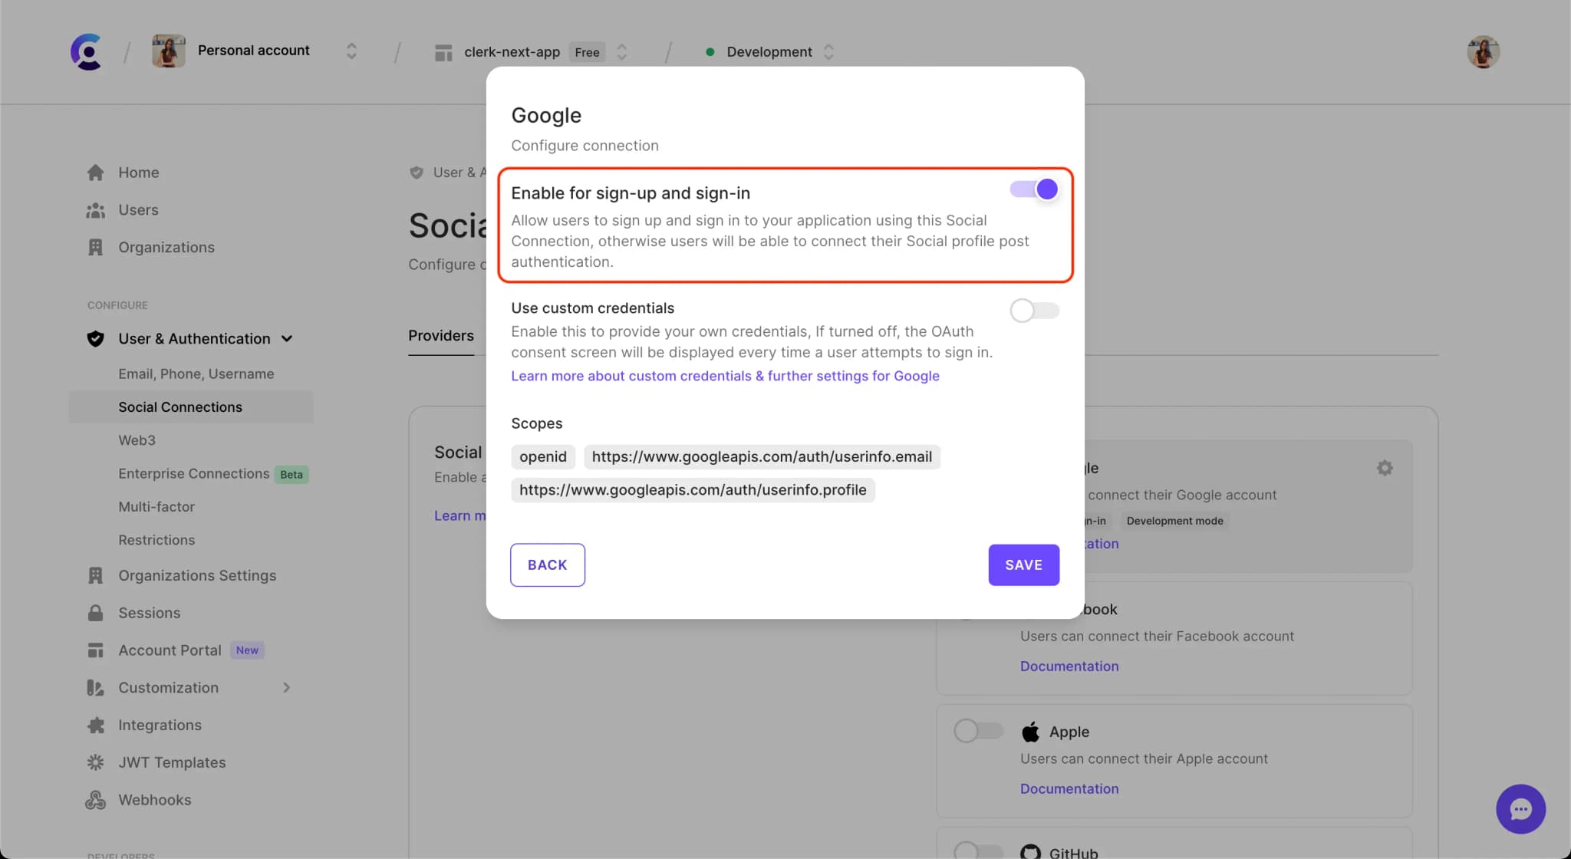Click the SAVE button

1023,564
